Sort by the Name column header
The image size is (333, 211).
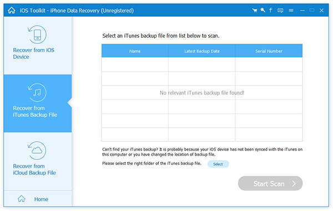[x=135, y=51]
